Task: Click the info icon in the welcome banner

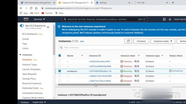Action: (x=59, y=26)
